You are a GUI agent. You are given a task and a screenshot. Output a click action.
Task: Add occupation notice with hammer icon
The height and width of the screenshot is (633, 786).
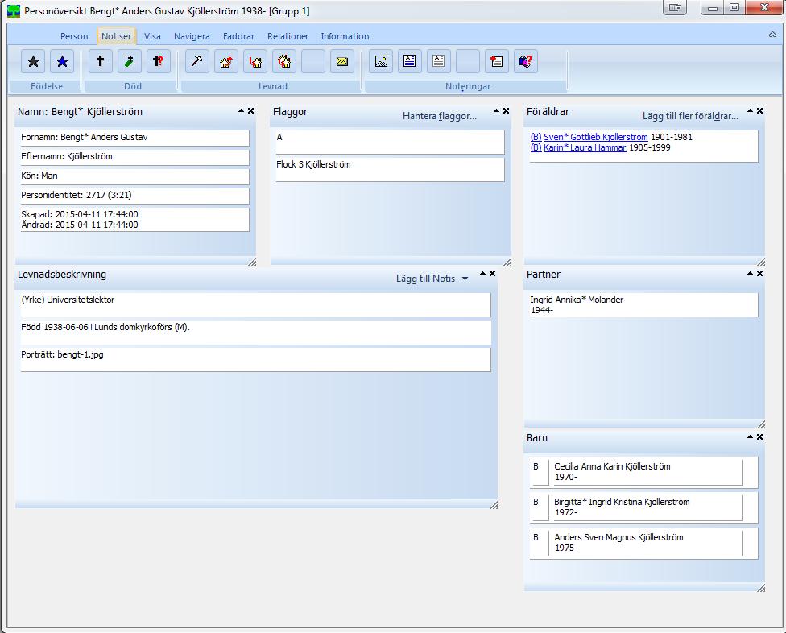coord(197,62)
